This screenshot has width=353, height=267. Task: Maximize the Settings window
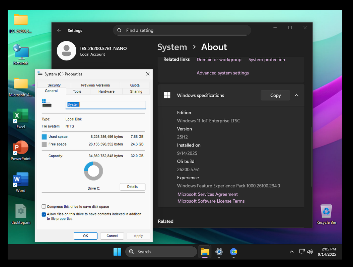tap(290, 28)
